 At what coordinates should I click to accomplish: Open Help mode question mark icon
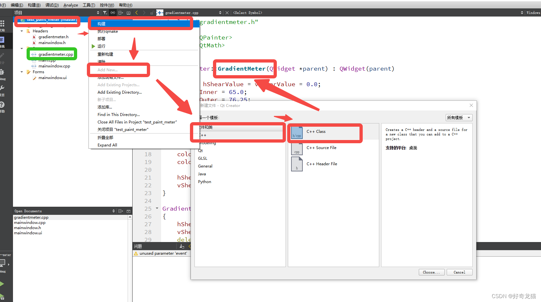pos(2,105)
